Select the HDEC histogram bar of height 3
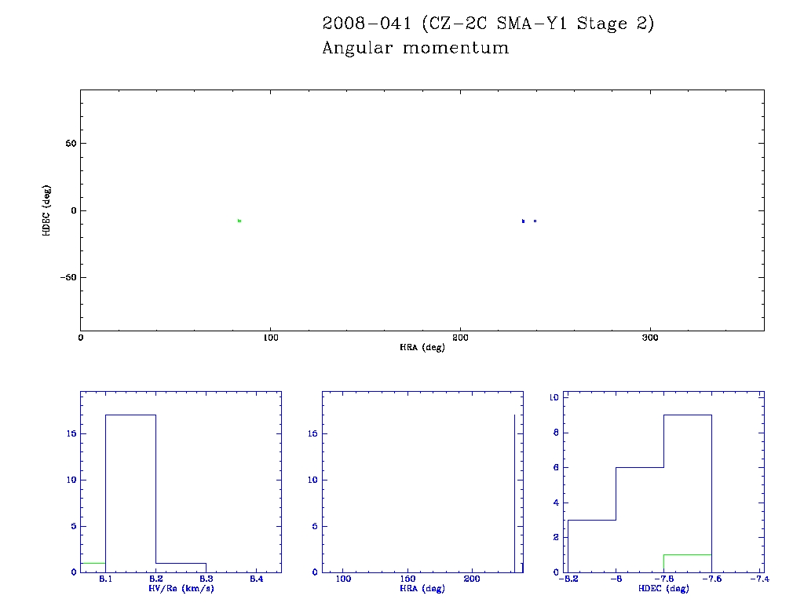 click(x=591, y=546)
